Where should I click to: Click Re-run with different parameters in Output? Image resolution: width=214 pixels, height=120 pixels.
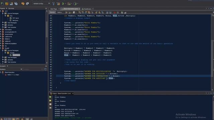[50, 101]
